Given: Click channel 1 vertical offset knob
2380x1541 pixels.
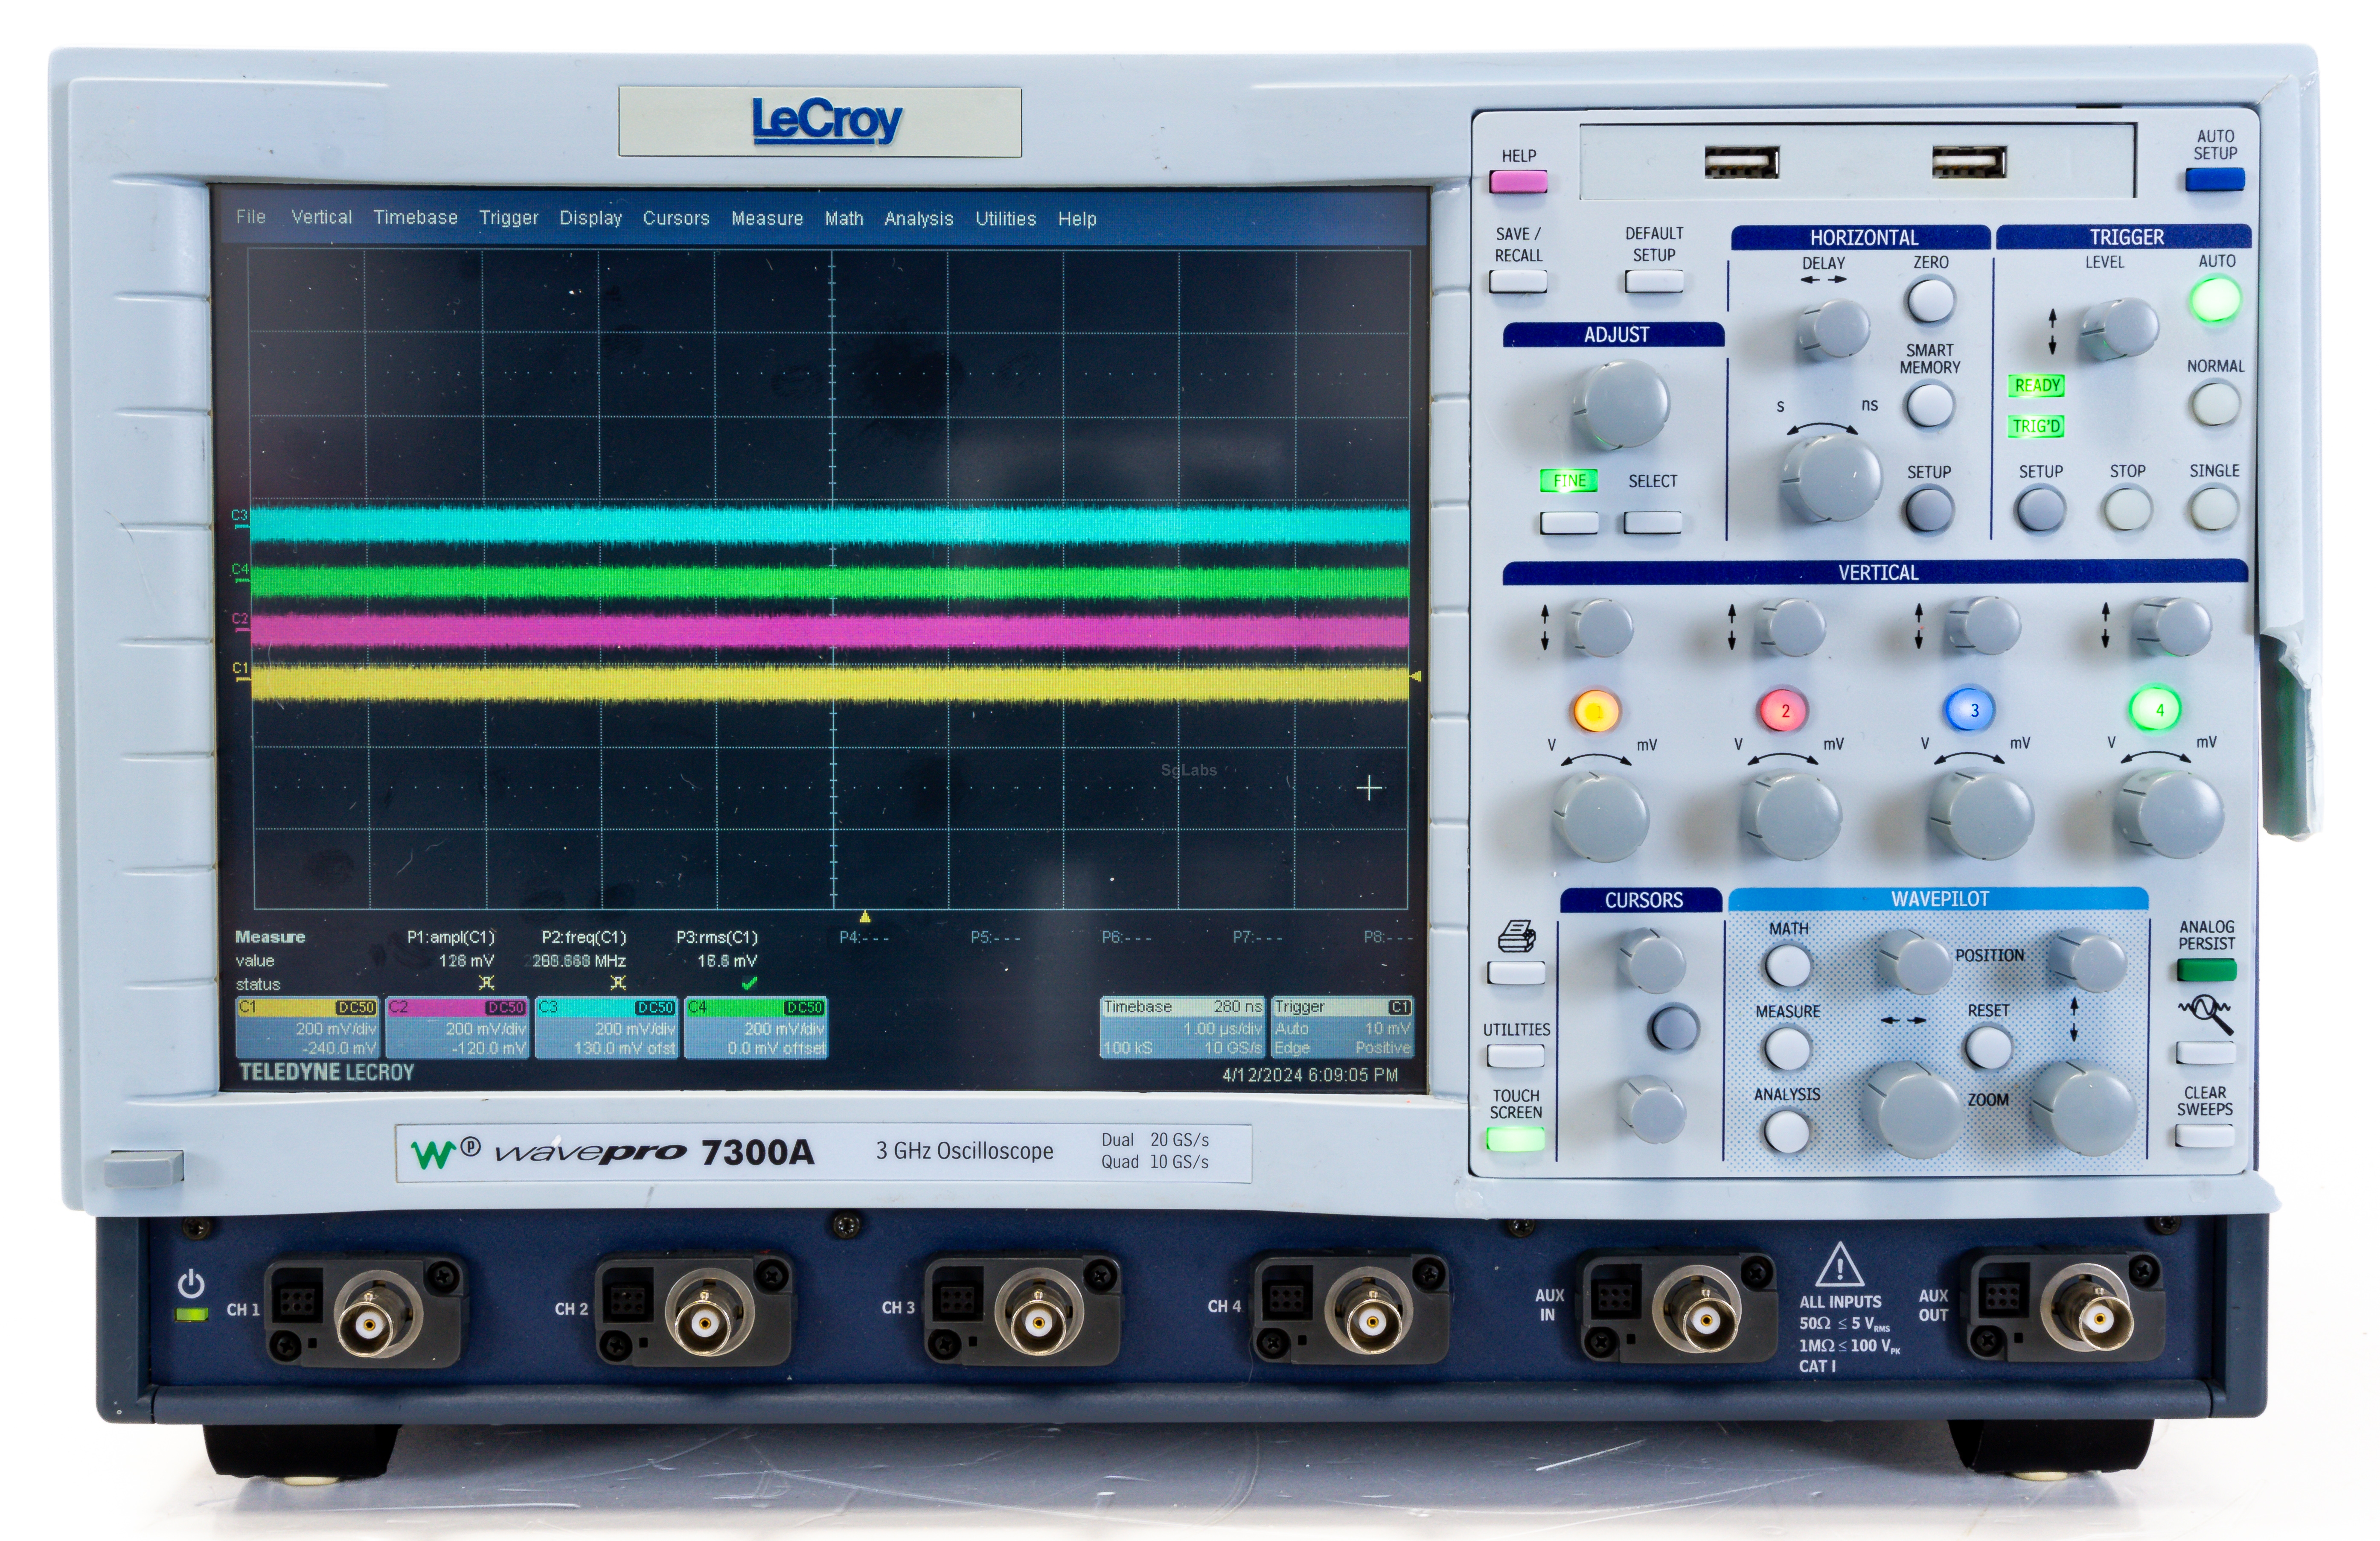Looking at the screenshot, I should coord(1601,627).
